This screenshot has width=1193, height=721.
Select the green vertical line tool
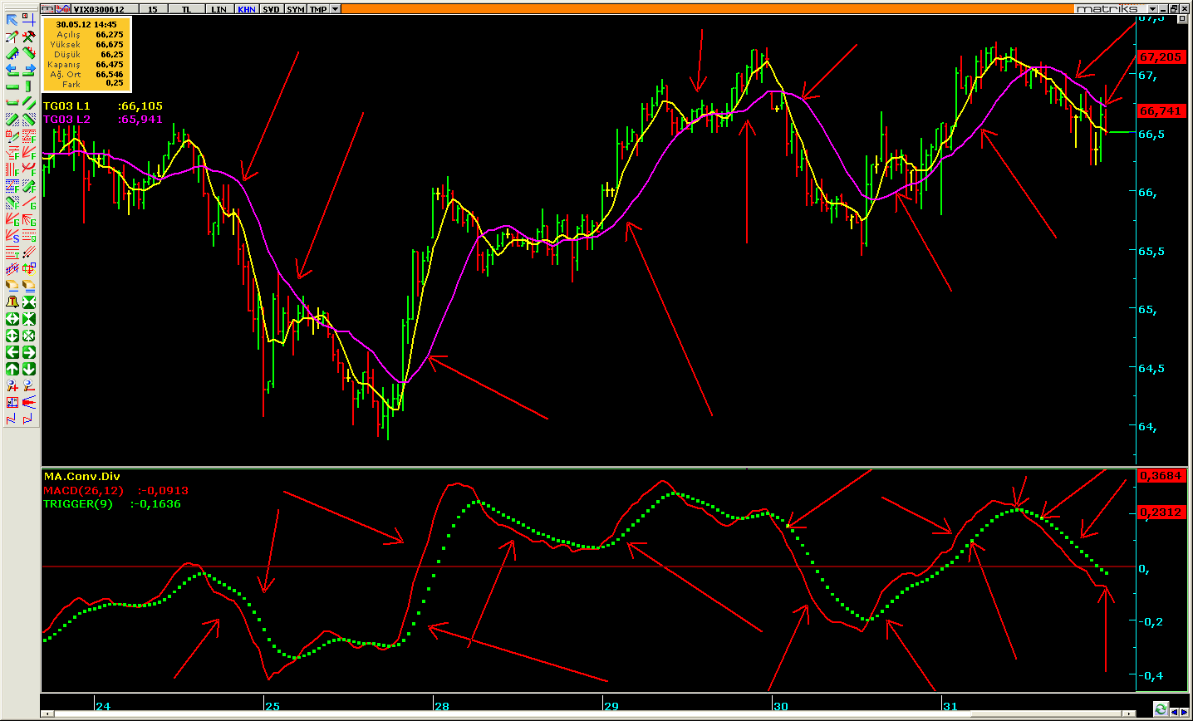click(x=29, y=86)
